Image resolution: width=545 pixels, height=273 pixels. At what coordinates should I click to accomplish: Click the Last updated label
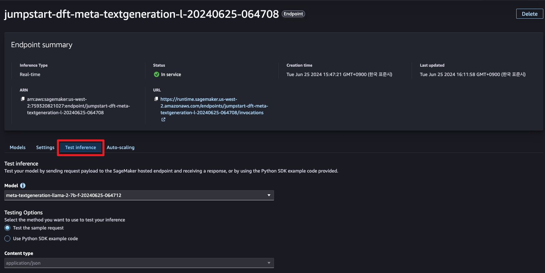[432, 65]
